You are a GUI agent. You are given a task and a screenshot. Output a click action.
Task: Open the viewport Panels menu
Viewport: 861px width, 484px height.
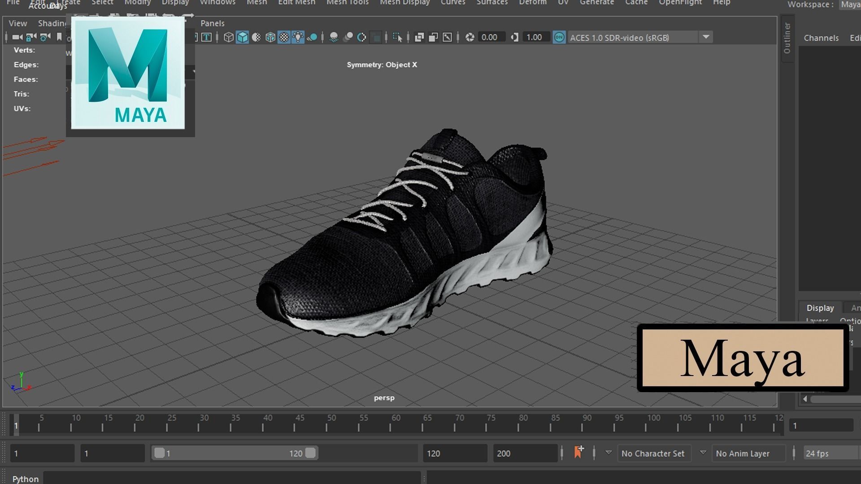213,23
